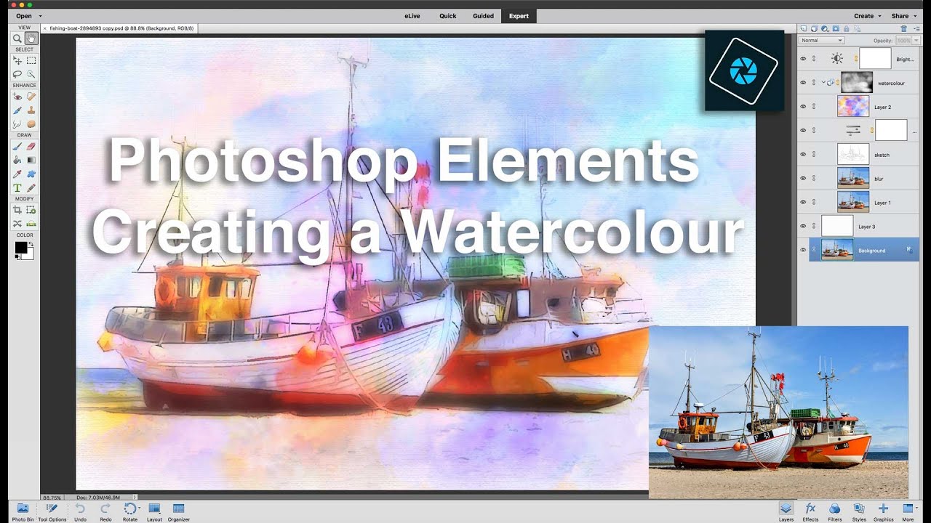
Task: Hide the watercolour layer group
Action: coord(803,83)
